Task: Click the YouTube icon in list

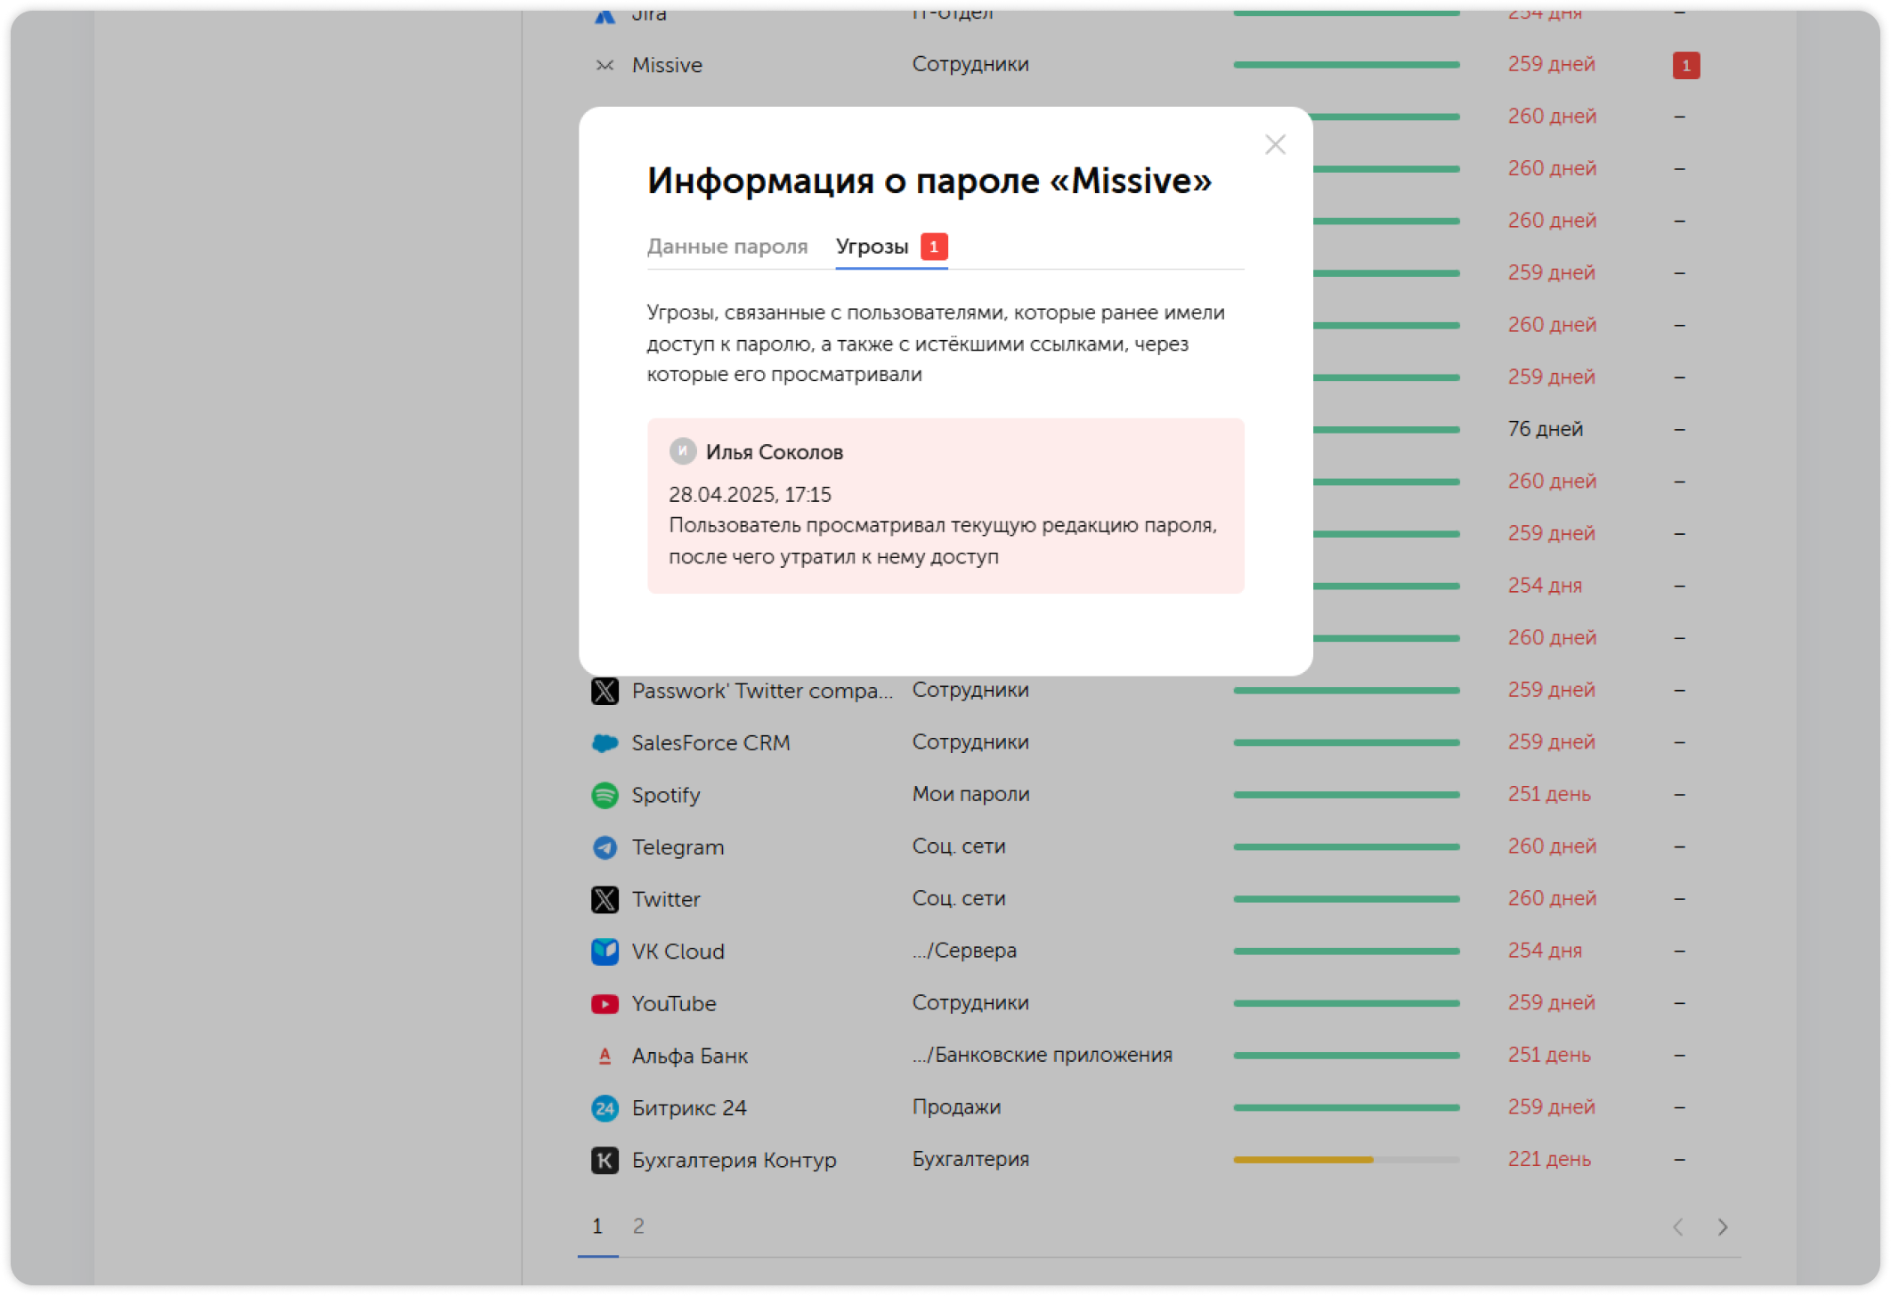Action: click(x=605, y=1004)
